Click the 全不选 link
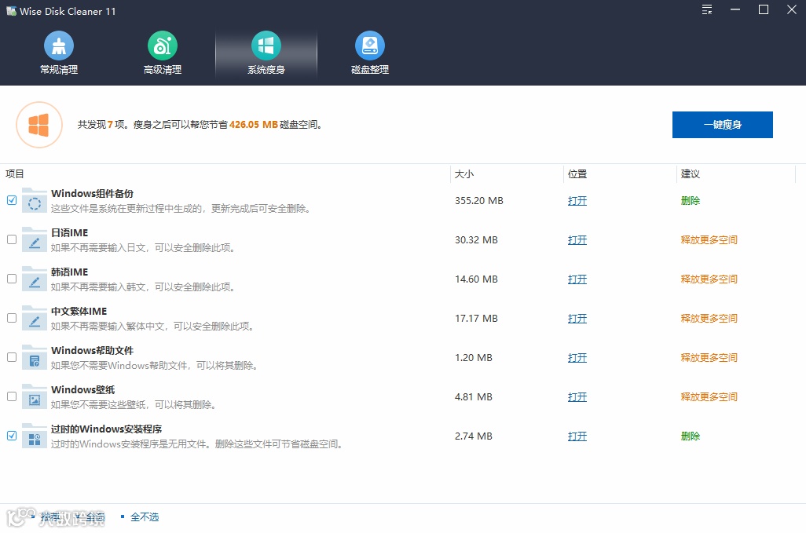Viewport: 806px width, 533px height. pyautogui.click(x=145, y=517)
